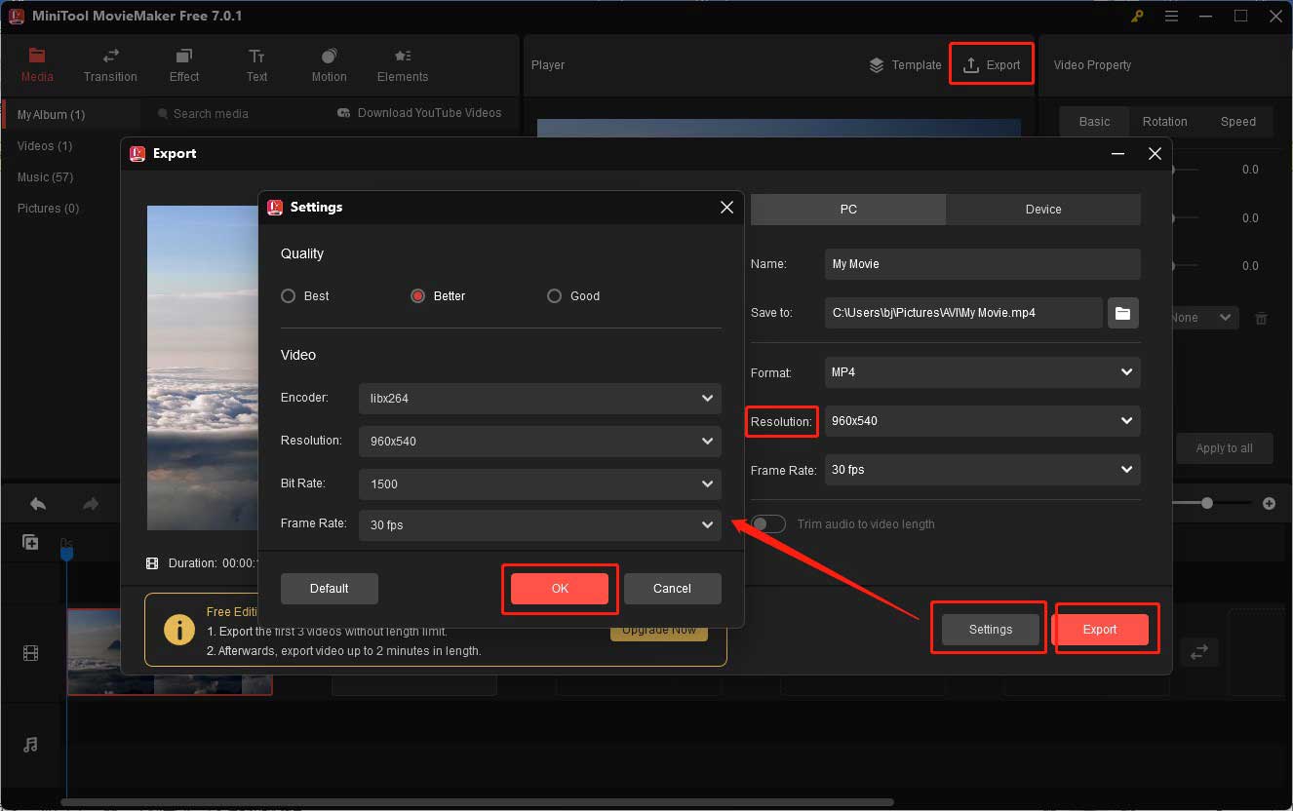This screenshot has height=811, width=1293.
Task: Click the Template button in Player
Action: tap(905, 65)
